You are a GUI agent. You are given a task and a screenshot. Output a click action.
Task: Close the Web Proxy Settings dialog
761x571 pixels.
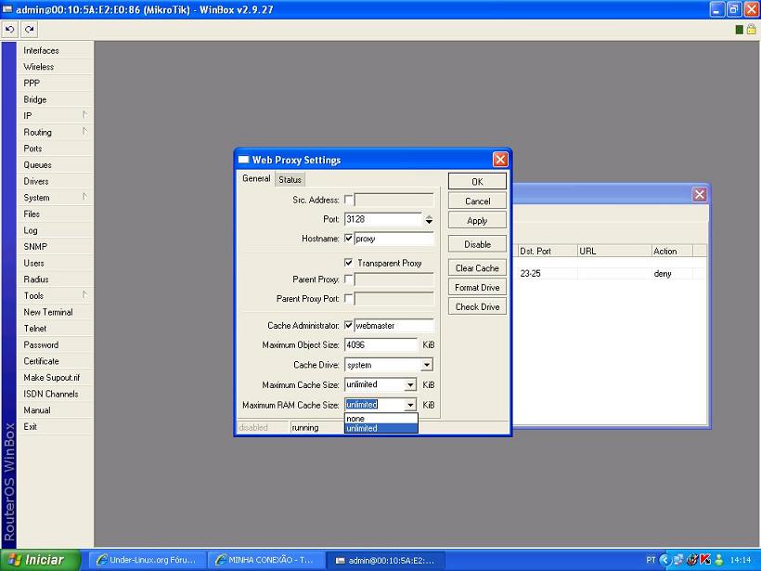pos(500,160)
